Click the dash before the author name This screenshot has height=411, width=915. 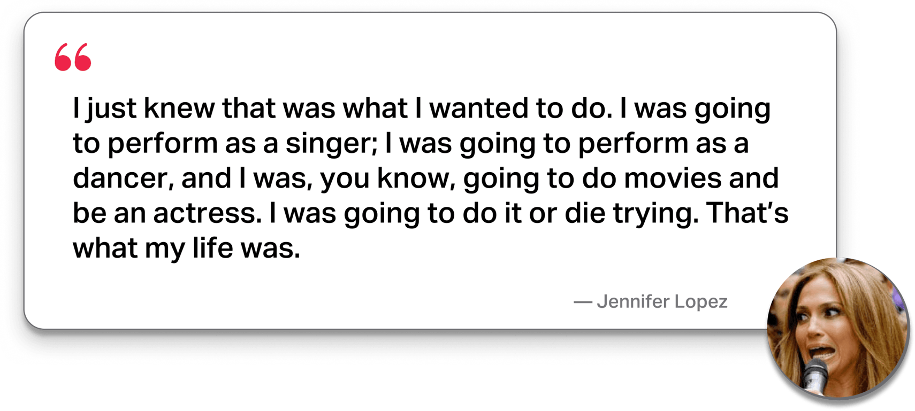coord(582,302)
